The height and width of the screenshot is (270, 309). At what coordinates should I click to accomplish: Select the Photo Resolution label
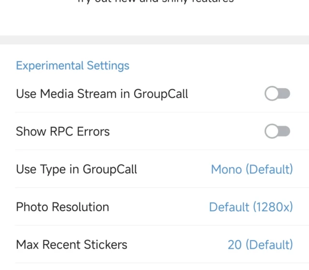(x=62, y=207)
